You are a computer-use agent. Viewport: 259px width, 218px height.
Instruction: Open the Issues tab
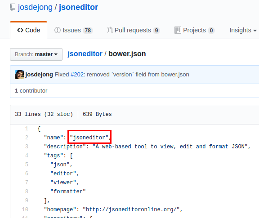[x=74, y=31]
